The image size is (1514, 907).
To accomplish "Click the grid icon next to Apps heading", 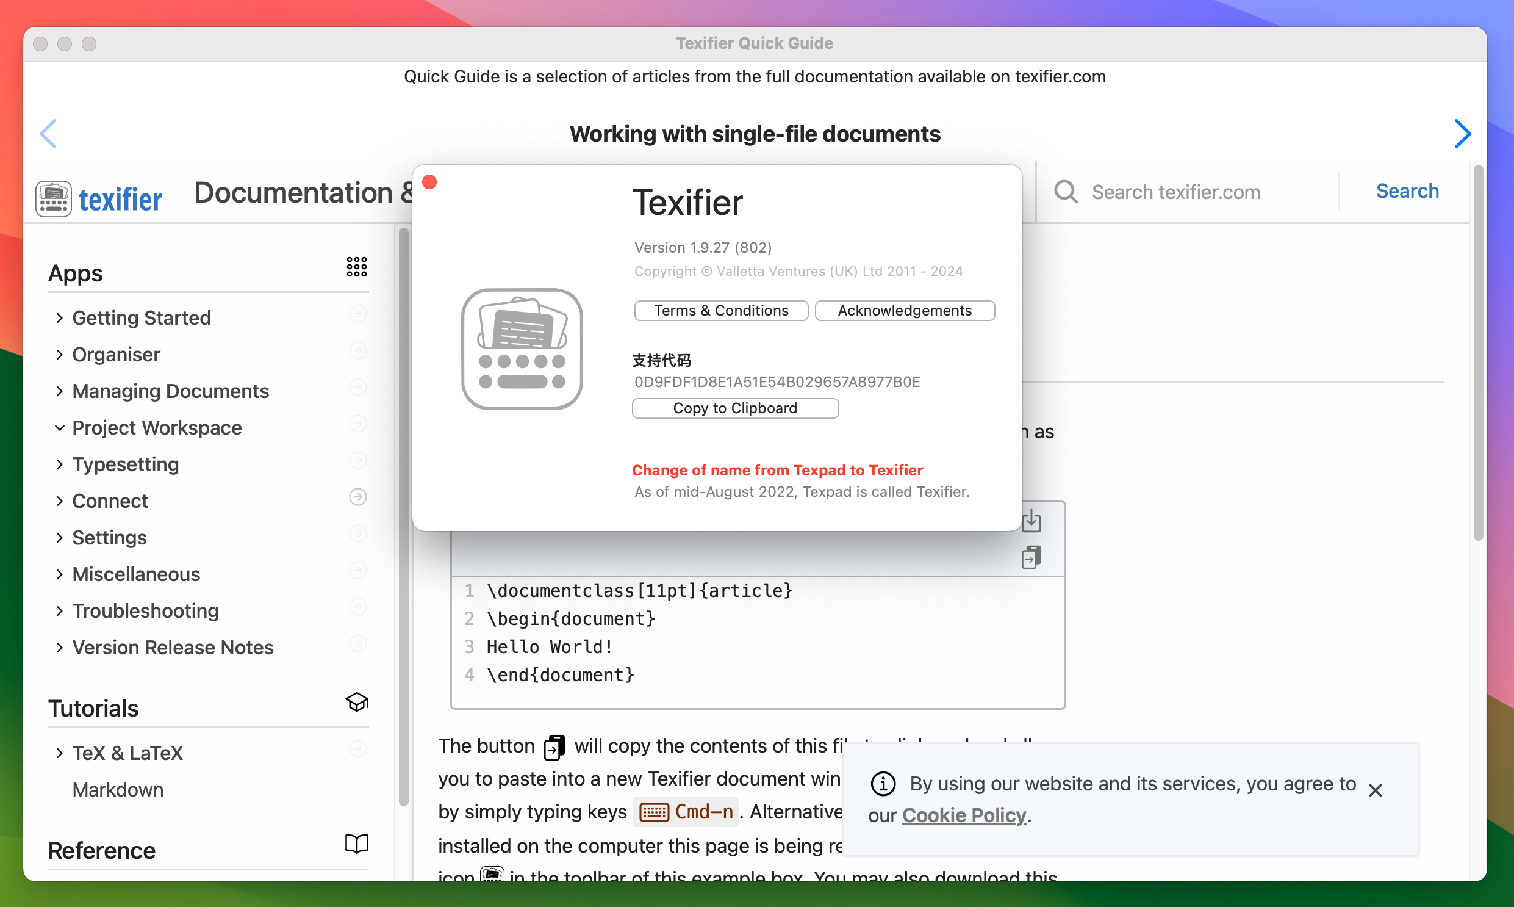I will point(357,267).
